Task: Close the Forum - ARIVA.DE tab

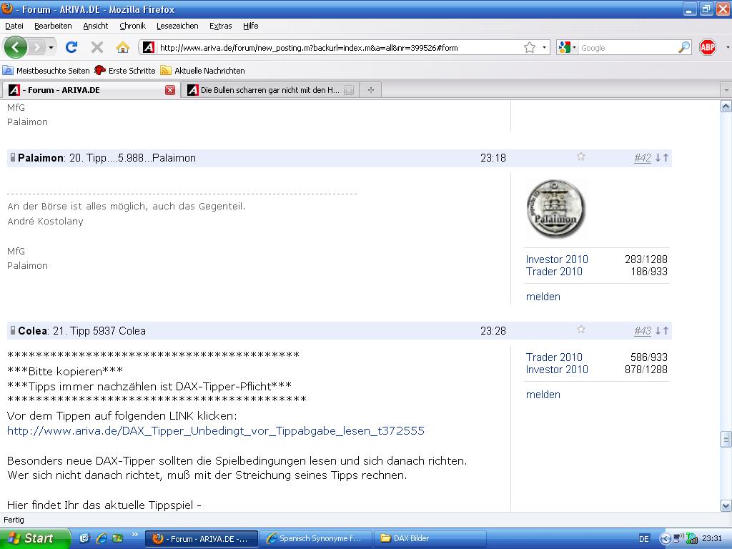Action: pyautogui.click(x=170, y=90)
